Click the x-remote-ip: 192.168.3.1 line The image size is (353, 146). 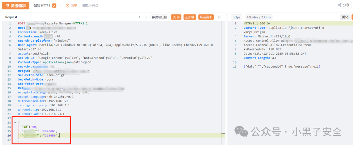pos(40,110)
